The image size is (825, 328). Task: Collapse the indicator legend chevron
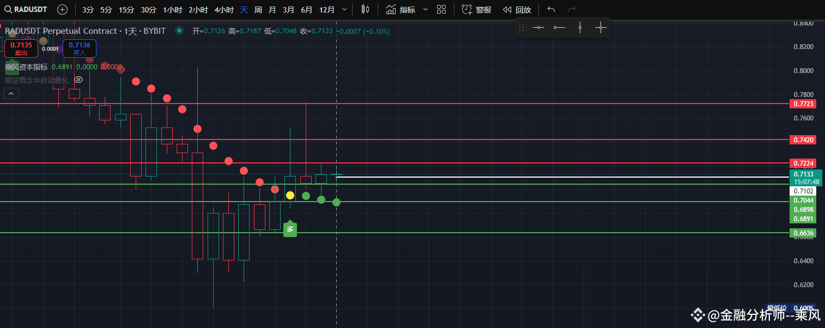point(11,94)
